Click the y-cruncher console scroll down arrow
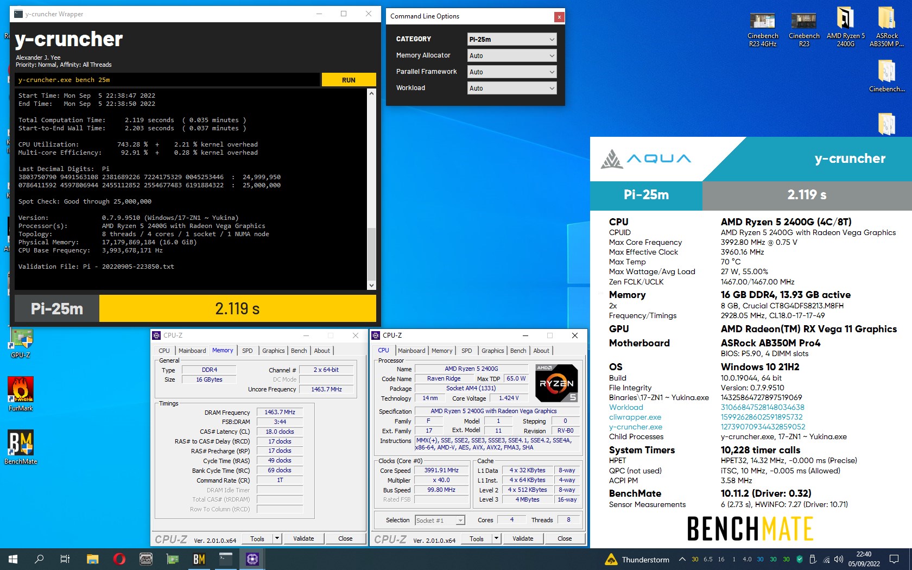Screen dimensions: 912x570 point(371,285)
